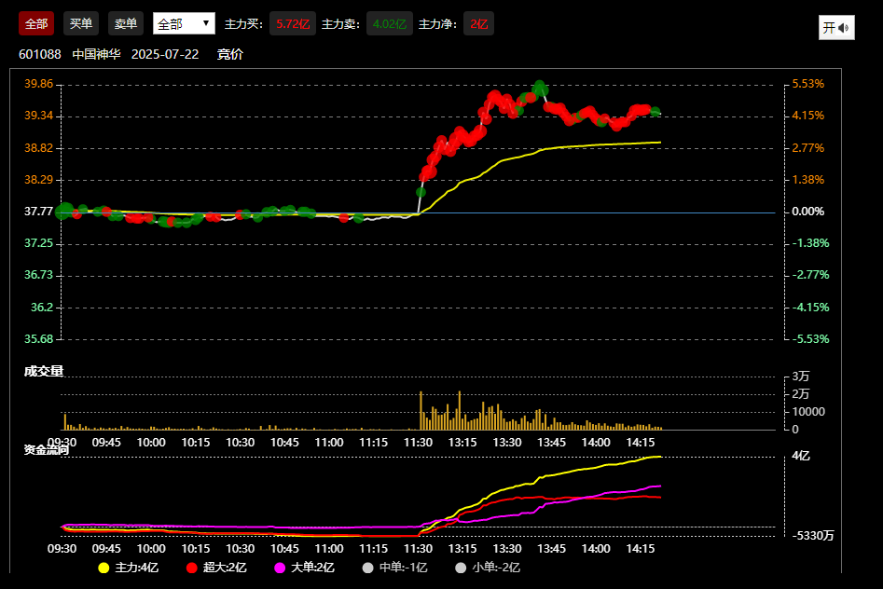The height and width of the screenshot is (589, 883).
Task: Click the tallest volume bar at 11:30
Action: (421, 410)
